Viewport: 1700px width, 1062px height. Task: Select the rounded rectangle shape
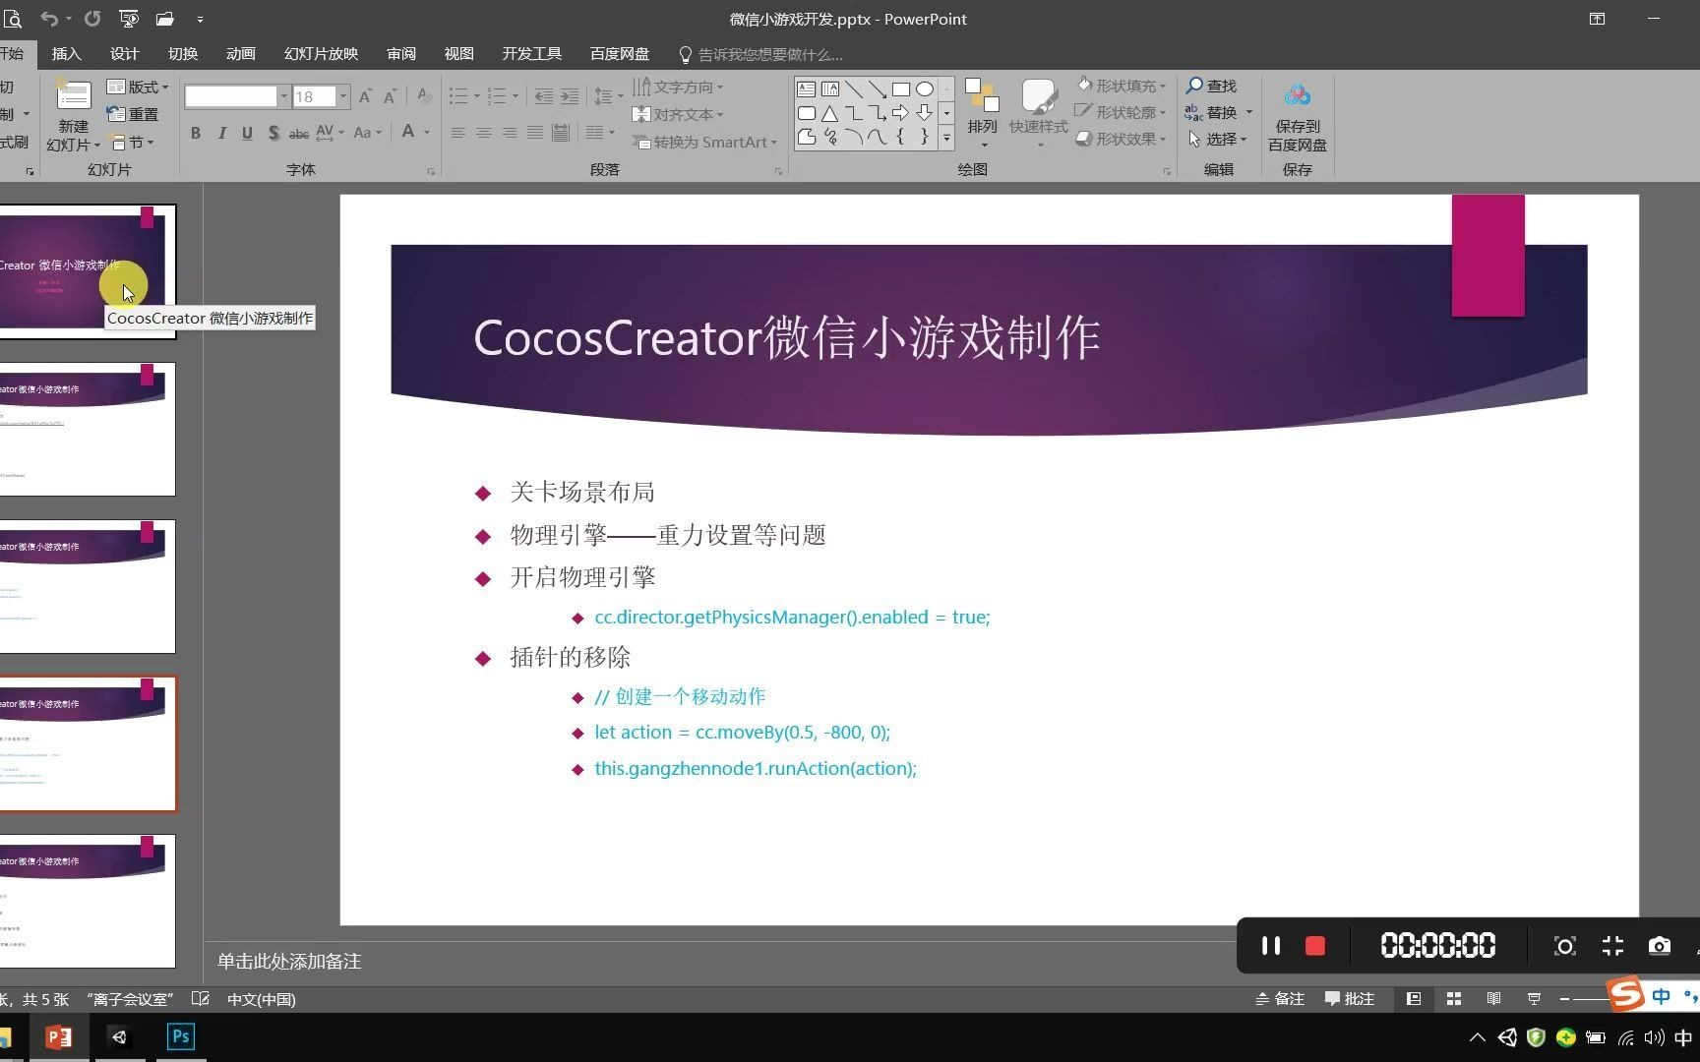tap(807, 113)
